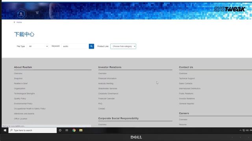Open the Shareholder Services link
The image size is (252, 141).
(107, 89)
